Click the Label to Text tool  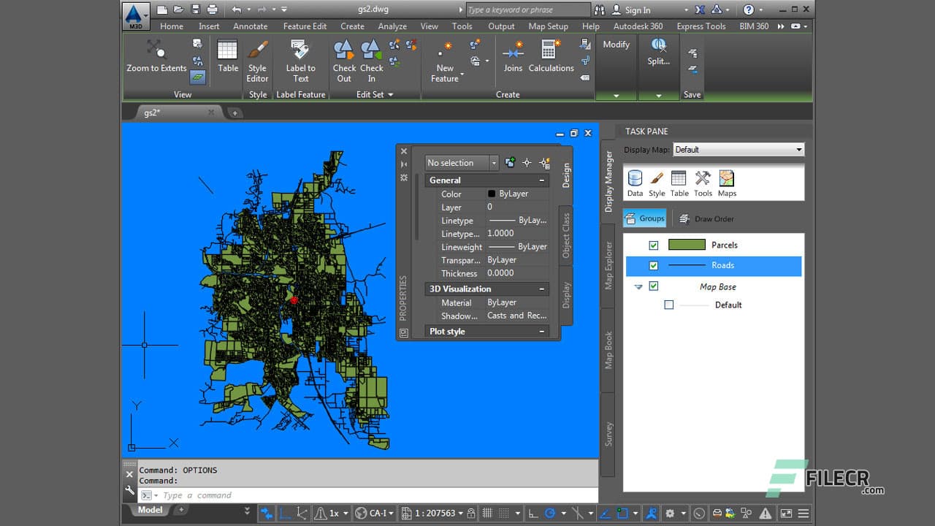[x=300, y=61]
